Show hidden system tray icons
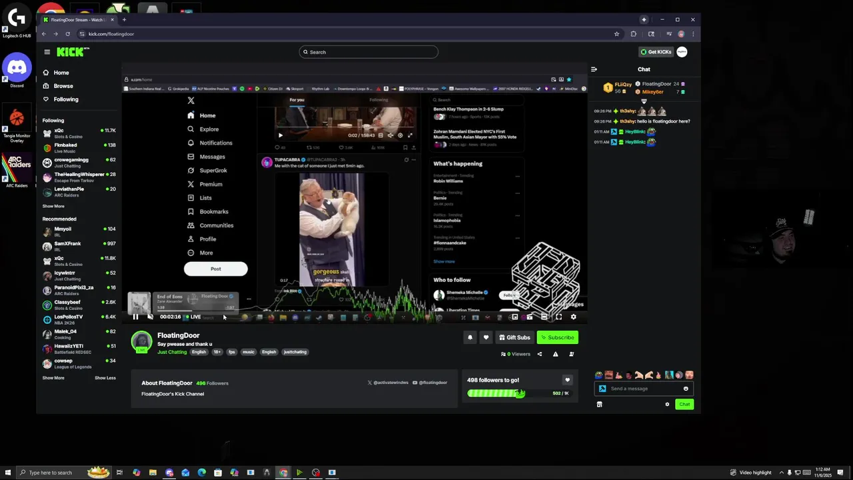 click(x=781, y=473)
